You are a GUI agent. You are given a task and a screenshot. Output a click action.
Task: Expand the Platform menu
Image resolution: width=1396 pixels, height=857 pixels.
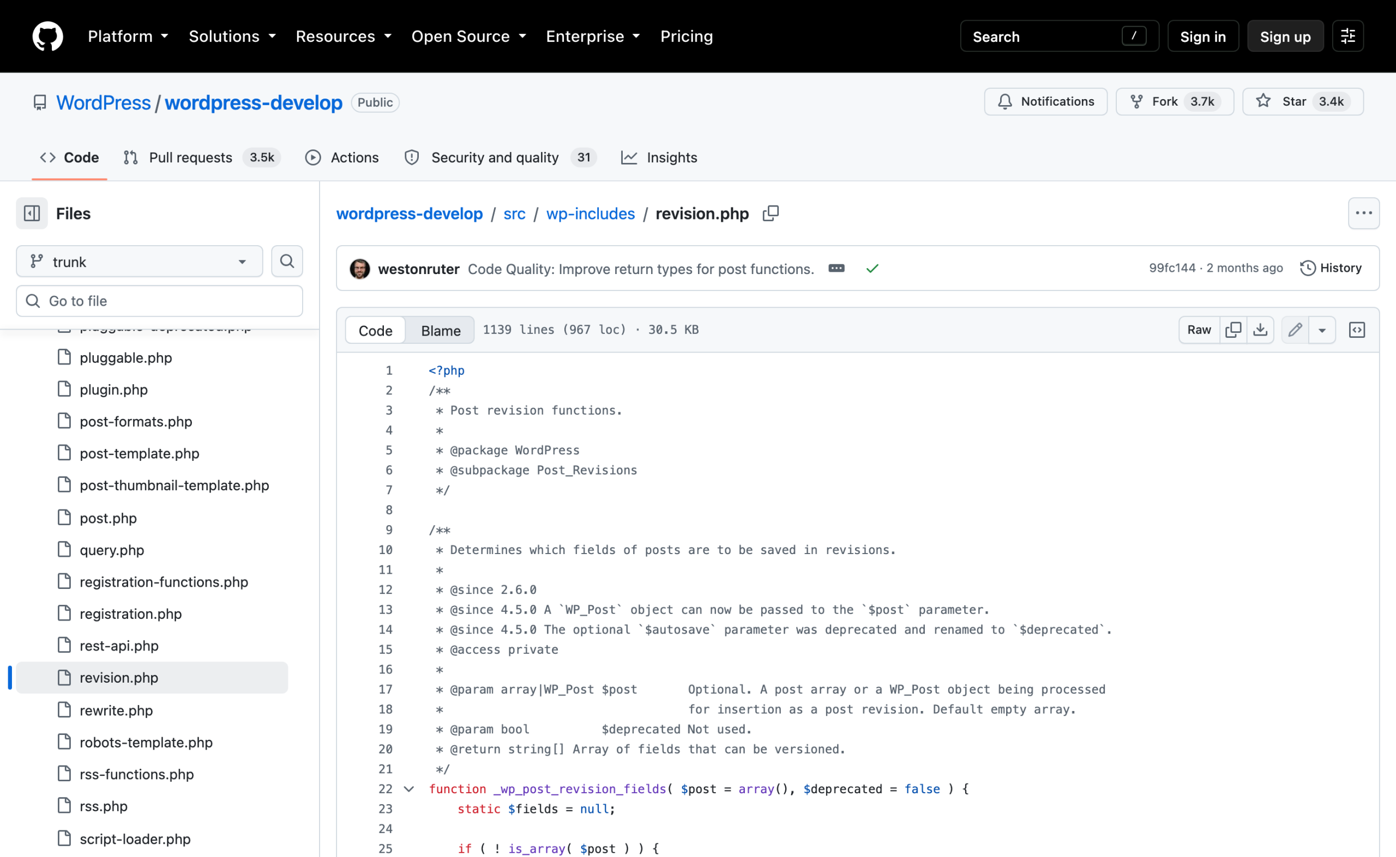pos(128,37)
